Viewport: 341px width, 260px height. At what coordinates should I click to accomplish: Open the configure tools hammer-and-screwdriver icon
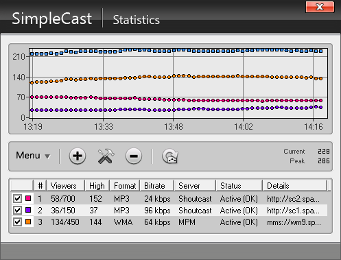point(106,156)
